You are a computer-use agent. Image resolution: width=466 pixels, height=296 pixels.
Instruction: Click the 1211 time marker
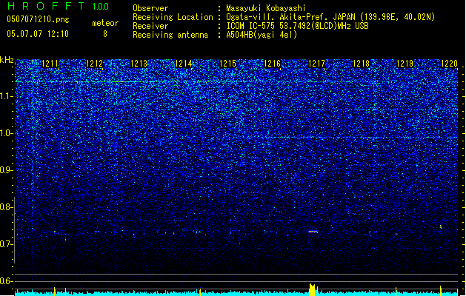point(50,64)
